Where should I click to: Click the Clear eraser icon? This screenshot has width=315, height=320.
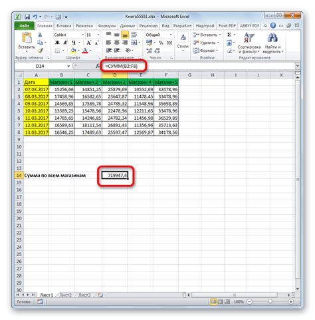229,51
